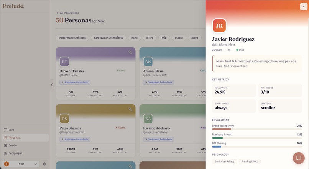Viewport: 309px width, 169px height.
Task: Click the Chat icon in sidebar
Action: coord(5,130)
